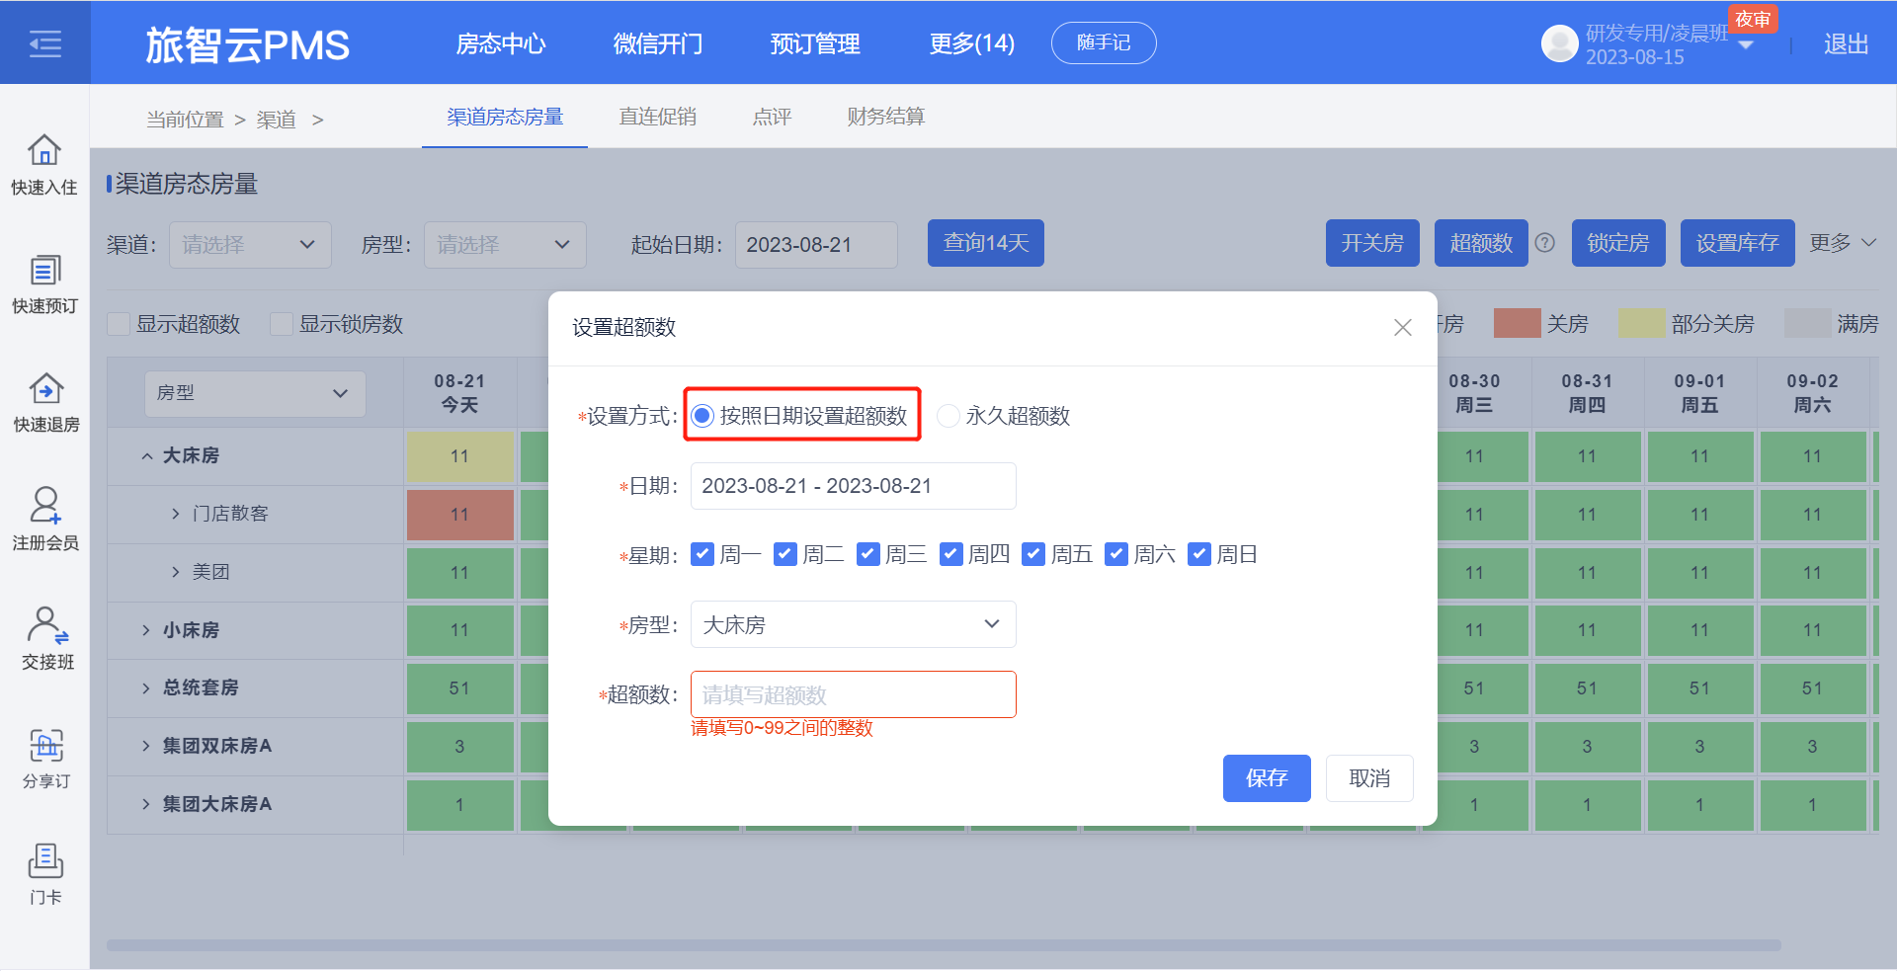Viewport: 1897px width, 971px height.
Task: Enable the 显示锁房数 checkbox
Action: click(x=282, y=324)
